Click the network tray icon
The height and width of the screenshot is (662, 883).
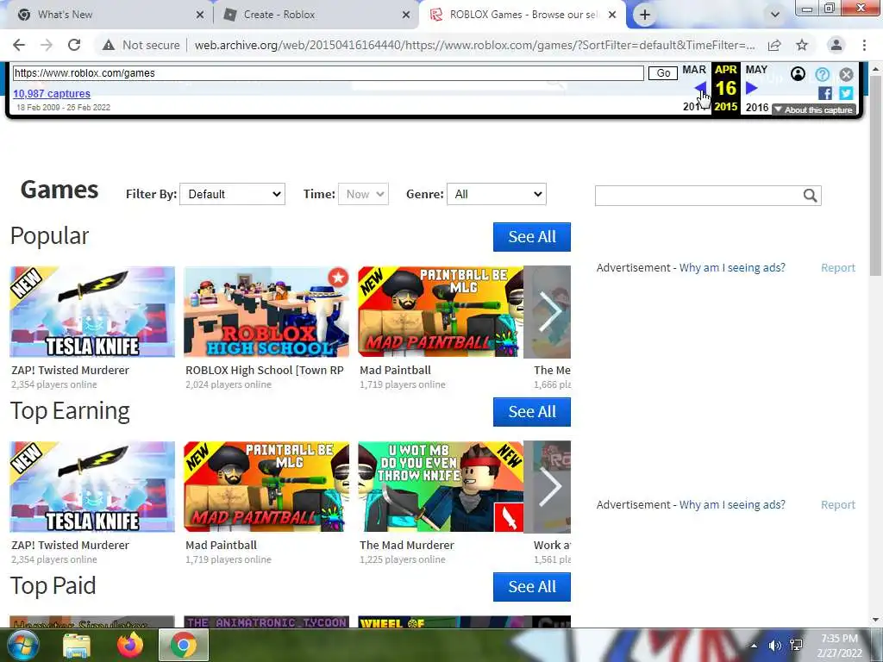click(x=796, y=646)
